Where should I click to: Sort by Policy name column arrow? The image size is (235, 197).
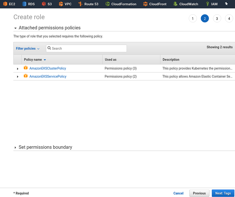[x=45, y=60]
